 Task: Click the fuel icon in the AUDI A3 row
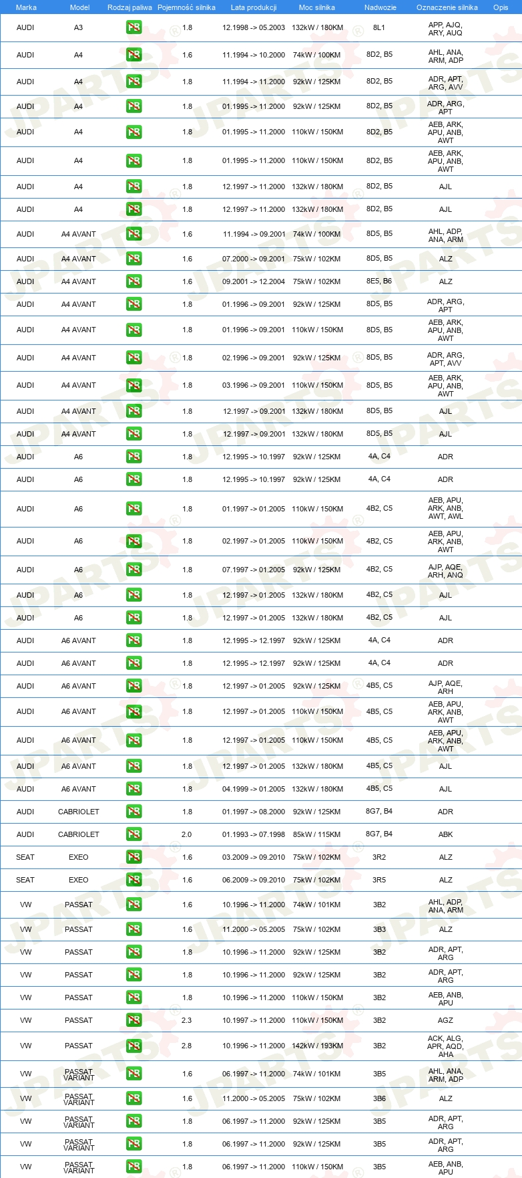(134, 28)
